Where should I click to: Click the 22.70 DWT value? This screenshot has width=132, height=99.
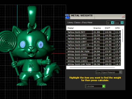click(108, 48)
